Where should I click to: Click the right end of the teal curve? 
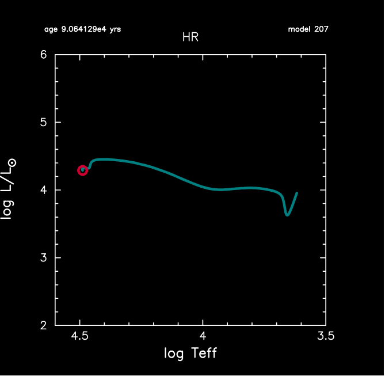pyautogui.click(x=296, y=193)
